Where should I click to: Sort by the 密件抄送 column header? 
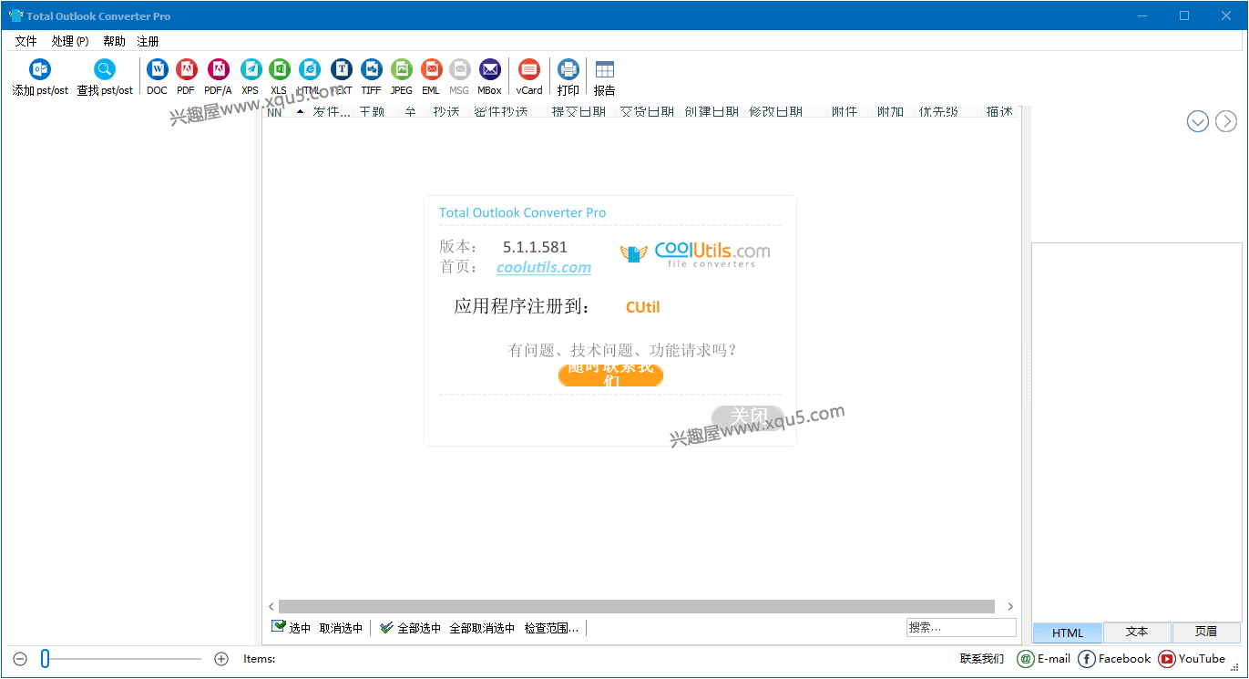click(501, 111)
